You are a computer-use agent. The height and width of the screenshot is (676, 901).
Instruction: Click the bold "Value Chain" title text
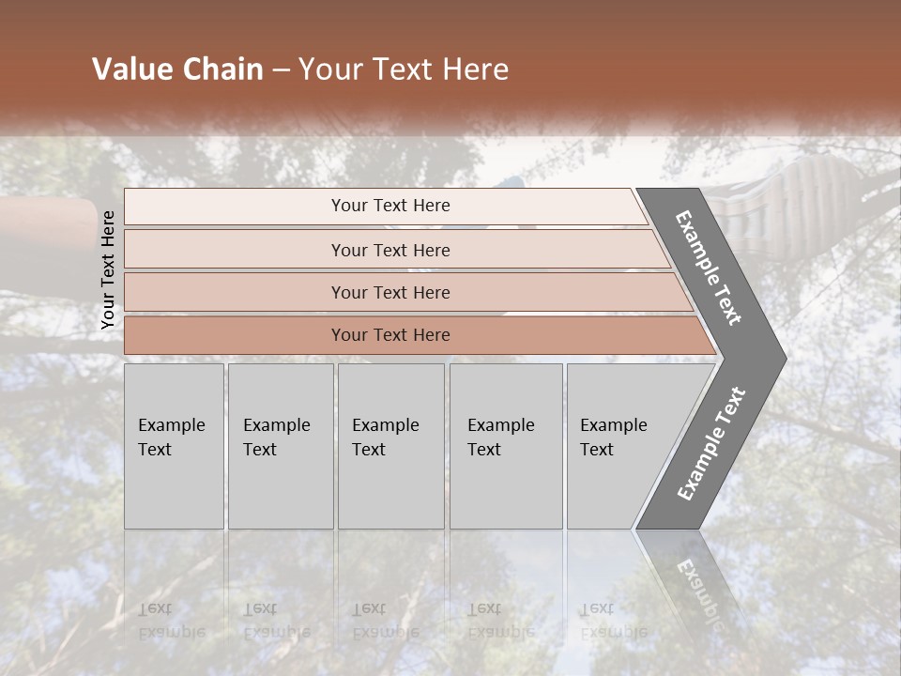coord(177,69)
